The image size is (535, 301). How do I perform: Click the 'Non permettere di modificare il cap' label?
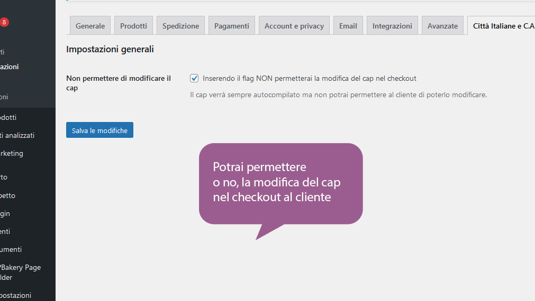119,83
